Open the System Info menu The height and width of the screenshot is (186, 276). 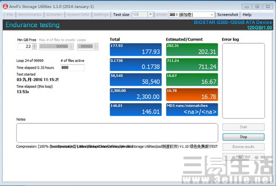click(78, 15)
